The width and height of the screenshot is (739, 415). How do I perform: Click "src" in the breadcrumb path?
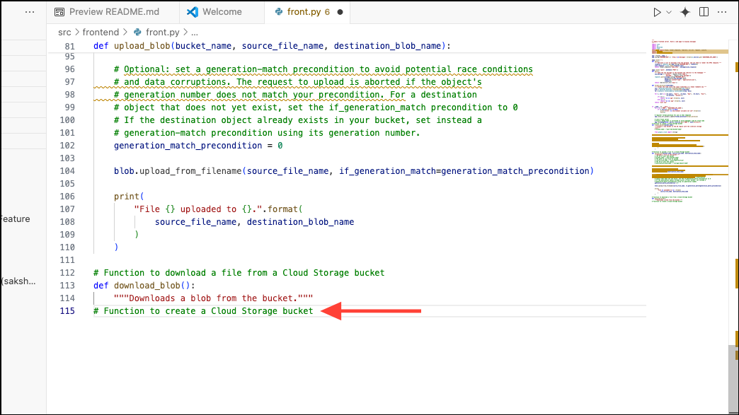pos(64,32)
